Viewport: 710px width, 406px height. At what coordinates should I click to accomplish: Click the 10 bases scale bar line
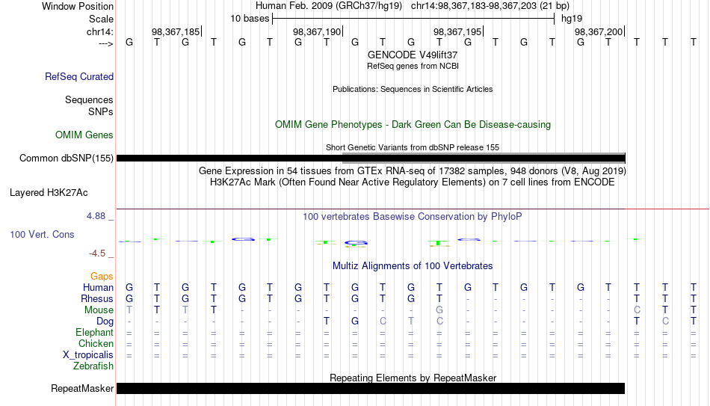coord(413,19)
